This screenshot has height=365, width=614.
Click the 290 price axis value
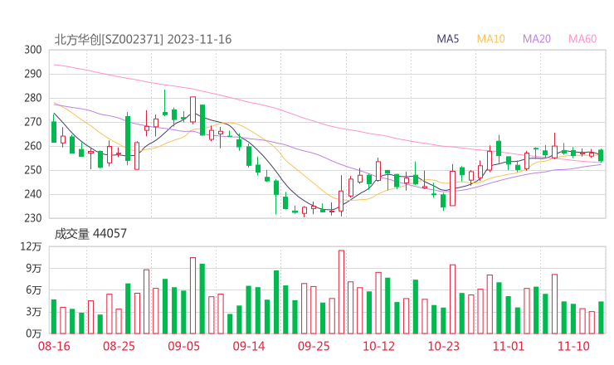(33, 74)
